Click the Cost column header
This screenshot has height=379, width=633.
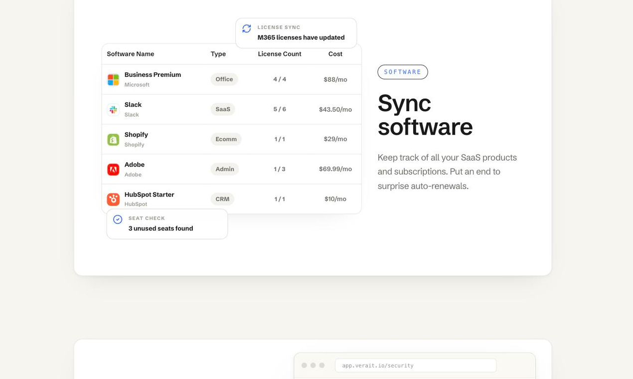pos(335,54)
